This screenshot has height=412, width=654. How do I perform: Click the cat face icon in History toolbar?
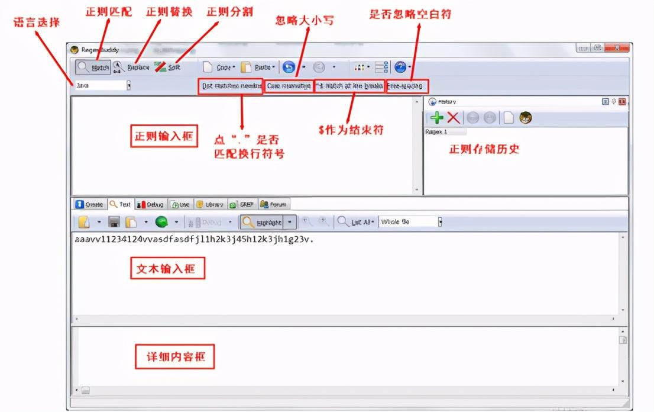click(526, 118)
